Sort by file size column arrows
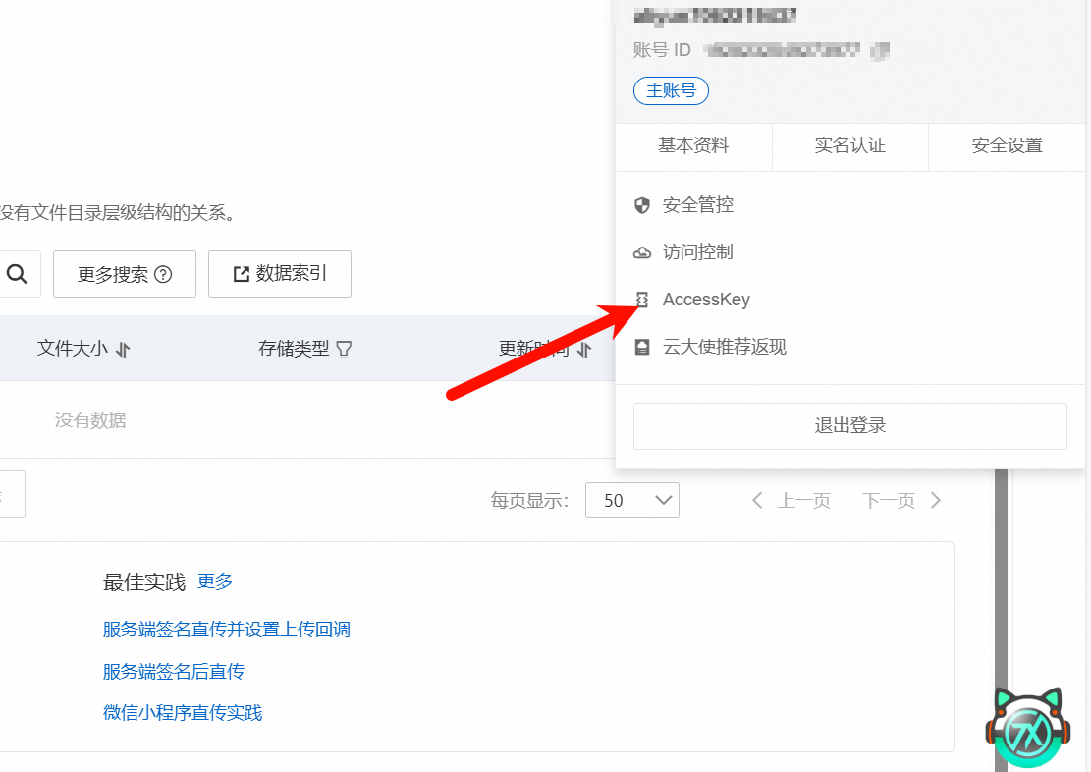This screenshot has width=1091, height=772. 123,349
